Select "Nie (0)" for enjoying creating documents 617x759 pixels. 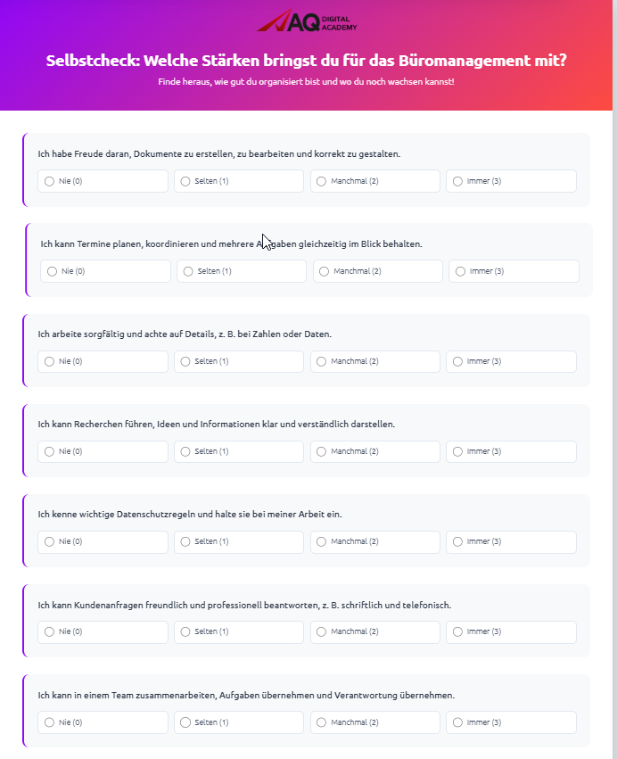click(x=49, y=181)
